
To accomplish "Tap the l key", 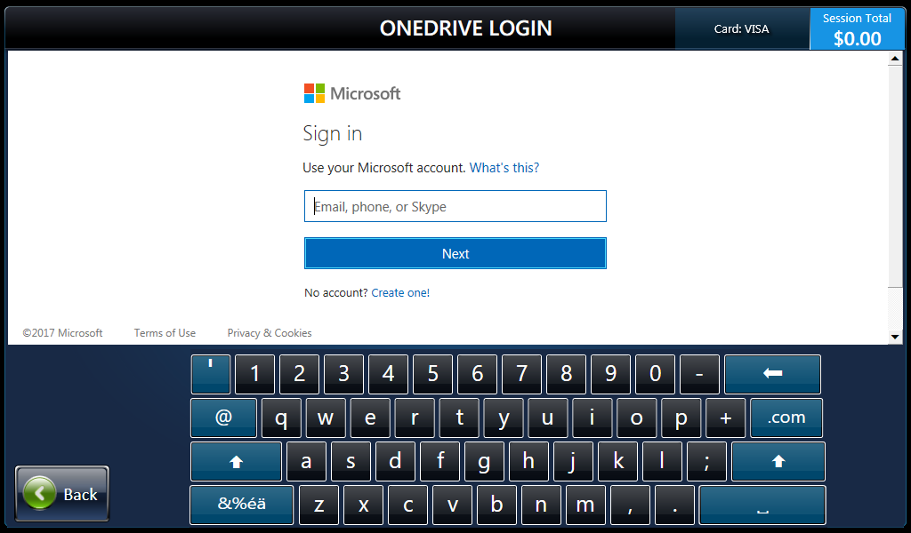I will (x=662, y=462).
